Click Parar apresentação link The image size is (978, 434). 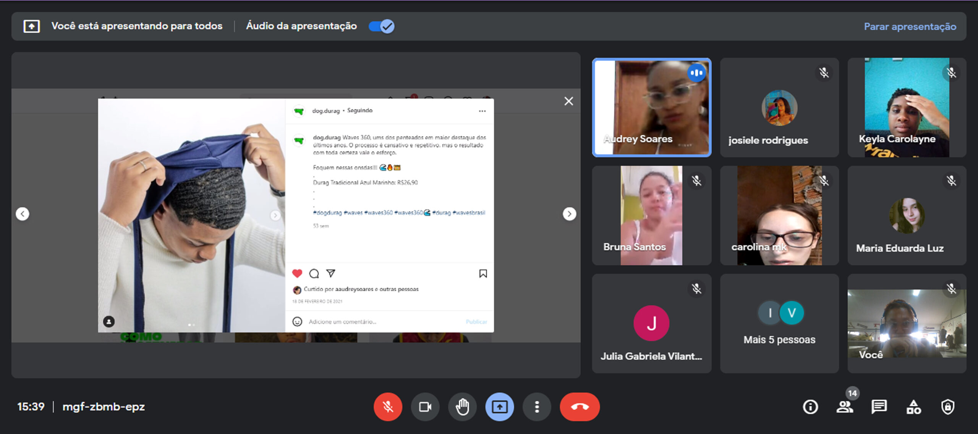tap(910, 26)
